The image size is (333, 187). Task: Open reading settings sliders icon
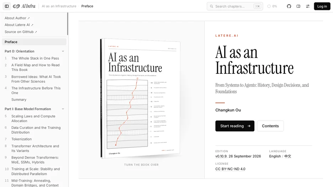[x=308, y=6]
